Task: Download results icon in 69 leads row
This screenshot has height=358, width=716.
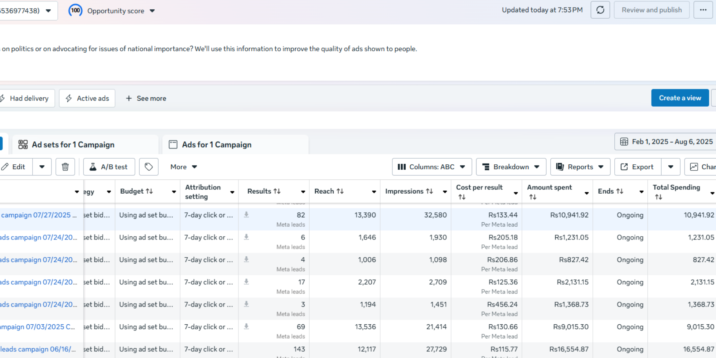Action: (246, 326)
